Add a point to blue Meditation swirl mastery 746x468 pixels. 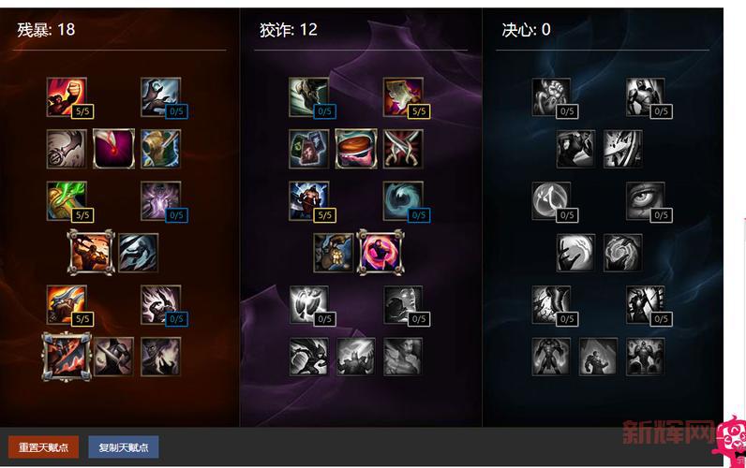pyautogui.click(x=403, y=200)
